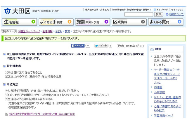Open the 生活情報 menu tab

tap(20, 22)
